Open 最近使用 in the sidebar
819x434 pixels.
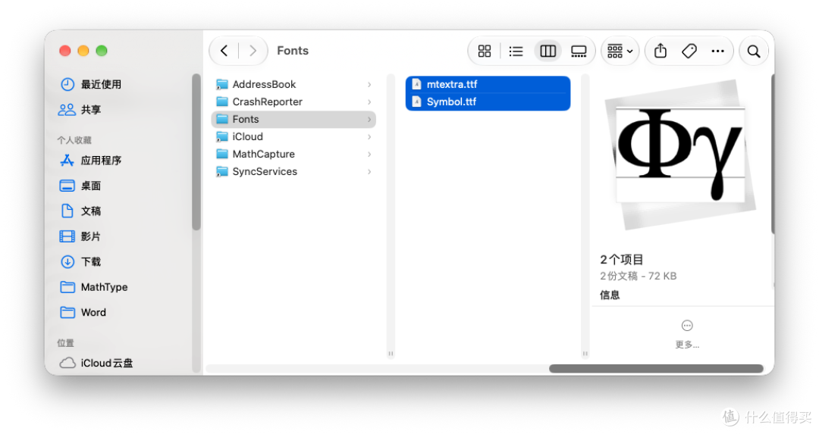[92, 85]
